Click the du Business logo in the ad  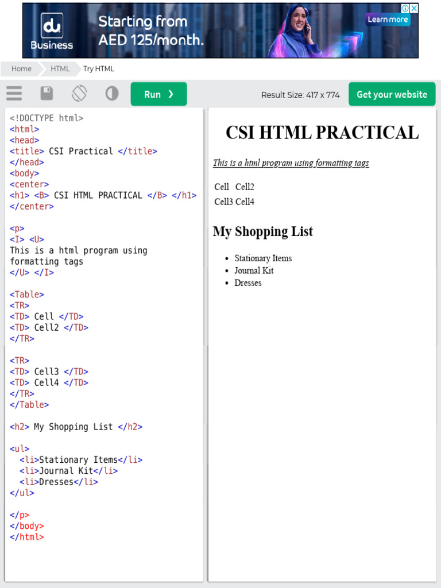[52, 32]
